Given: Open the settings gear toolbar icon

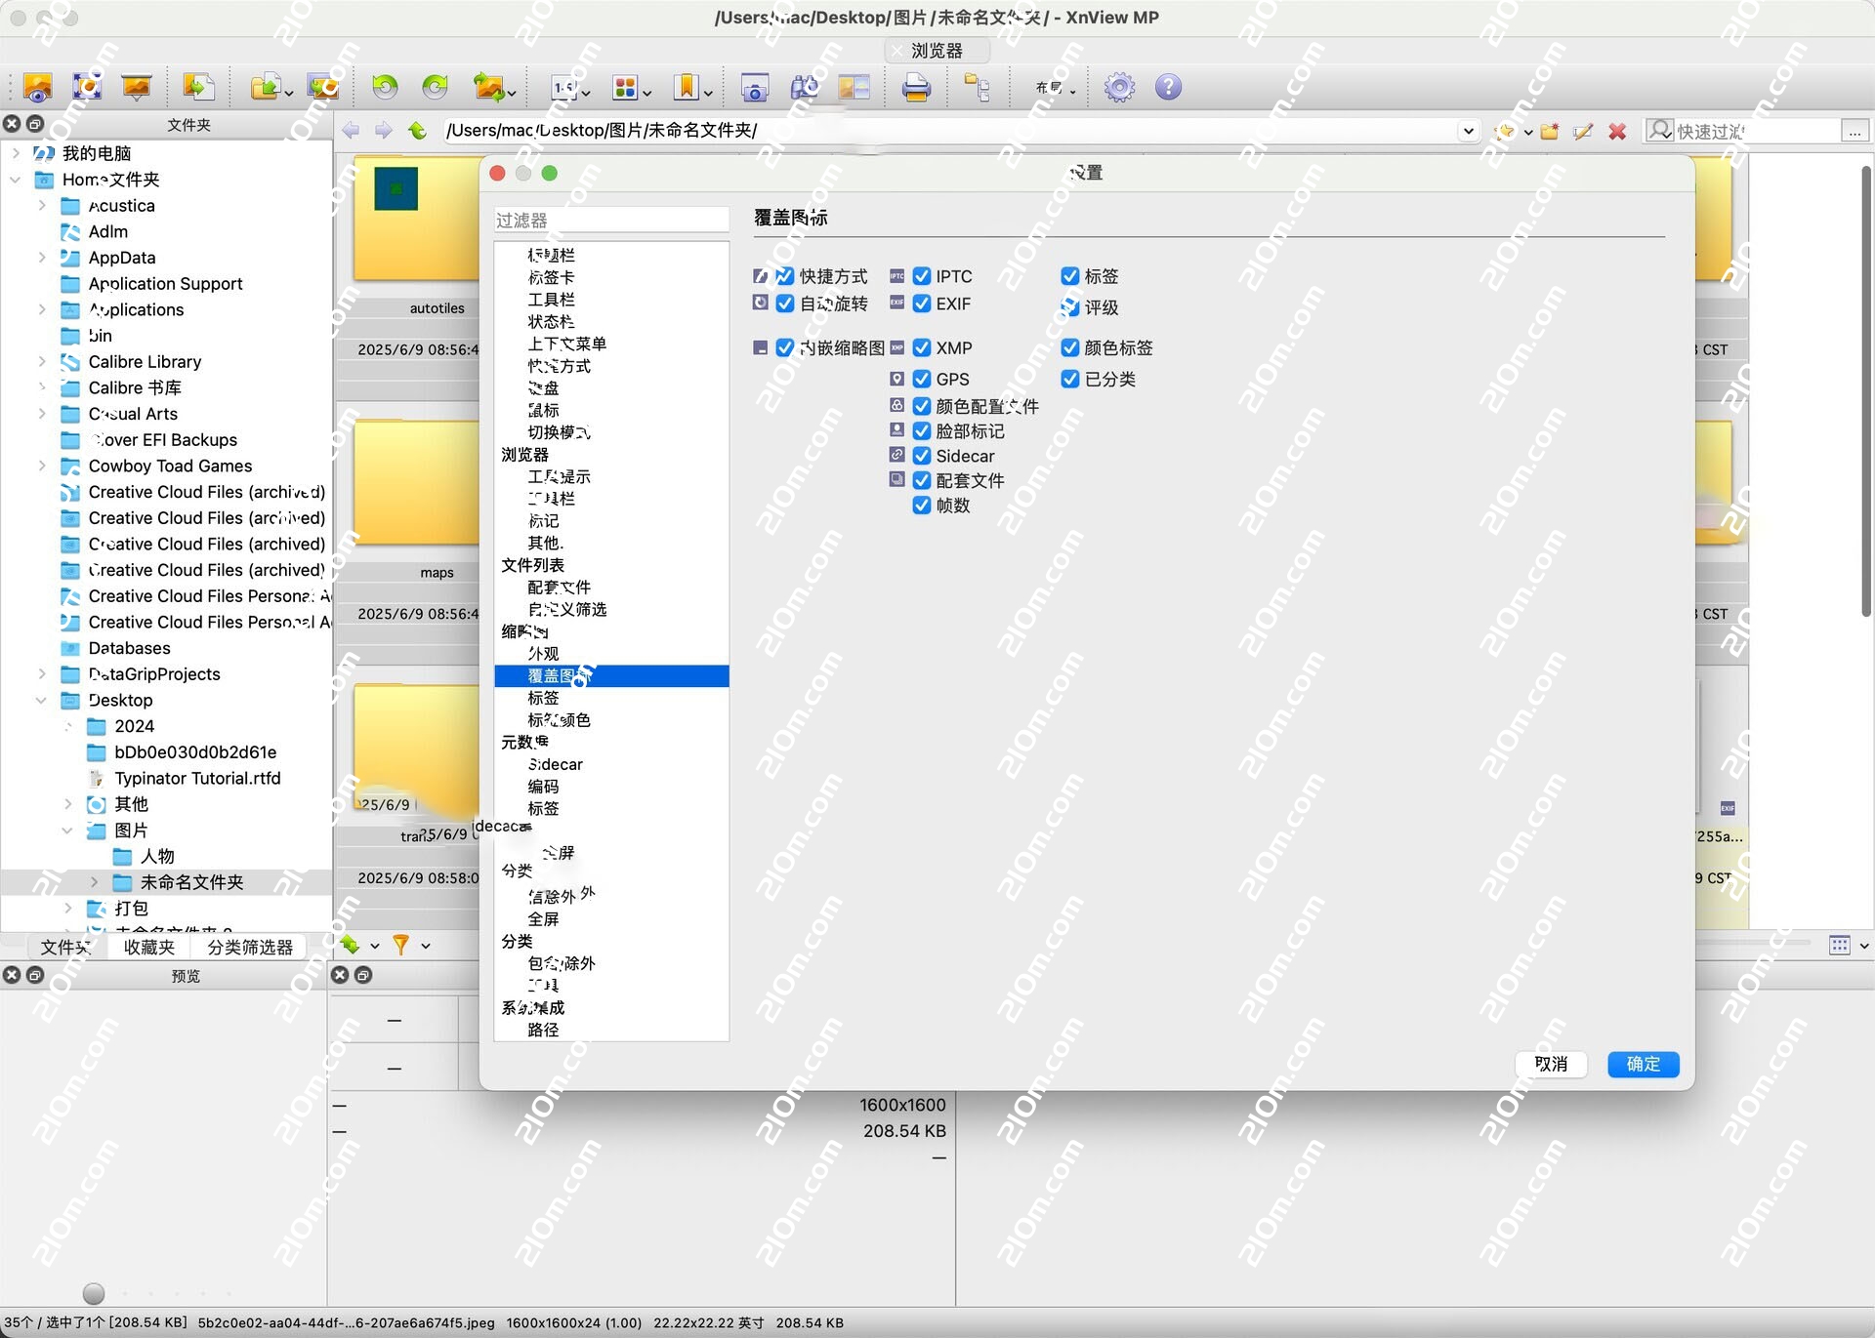Looking at the screenshot, I should click(x=1119, y=88).
